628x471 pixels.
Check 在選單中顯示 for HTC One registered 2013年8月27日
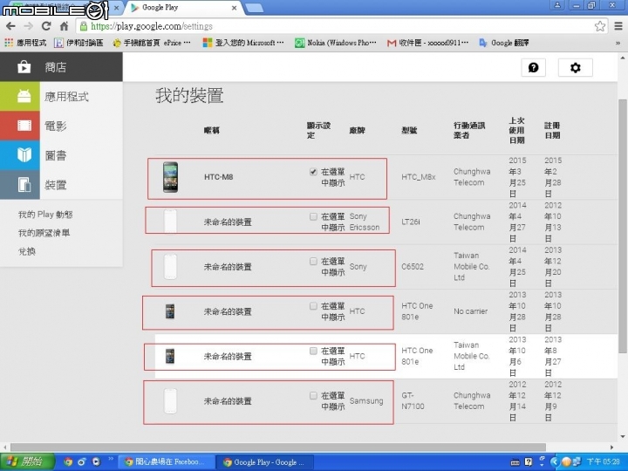tap(313, 352)
